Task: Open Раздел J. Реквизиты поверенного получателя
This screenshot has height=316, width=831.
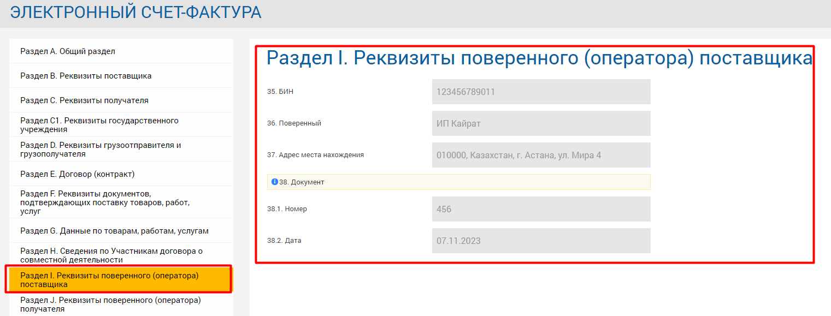Action: coord(110,305)
